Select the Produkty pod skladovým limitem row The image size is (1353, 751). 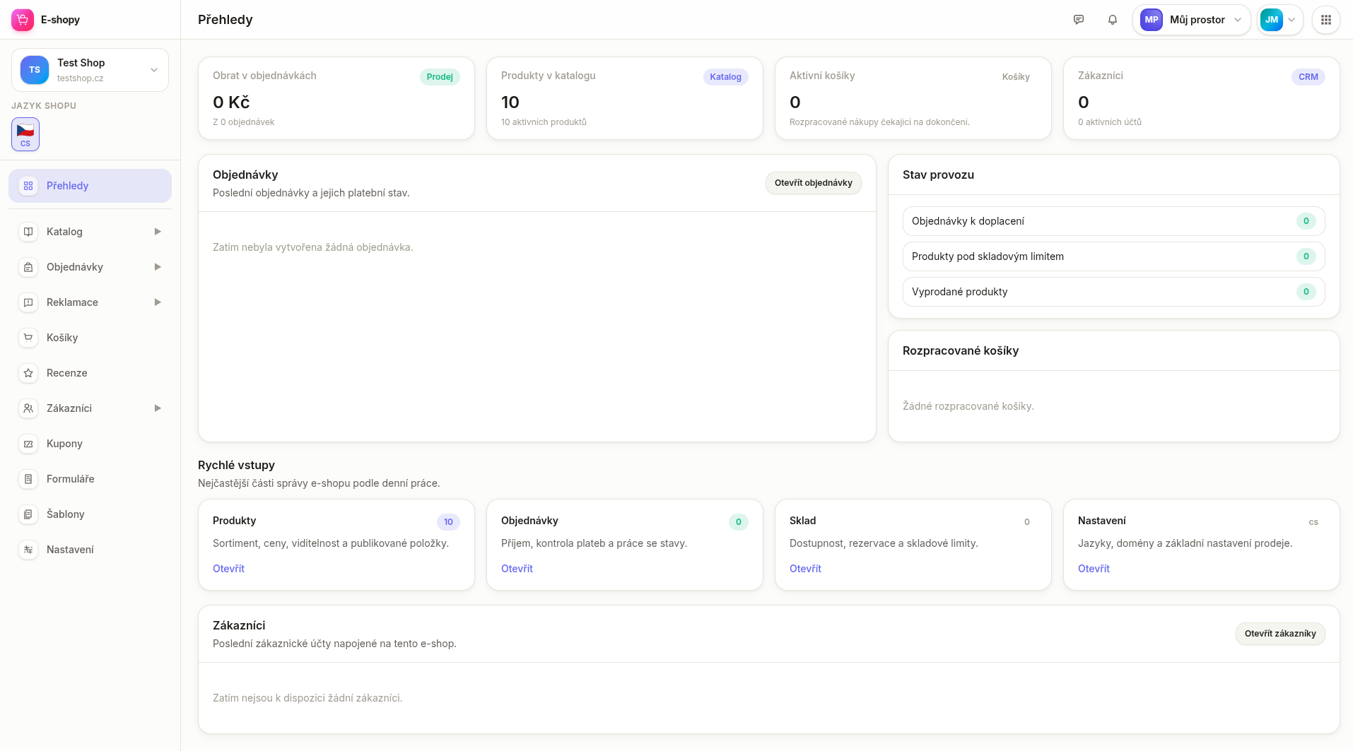(x=1113, y=256)
